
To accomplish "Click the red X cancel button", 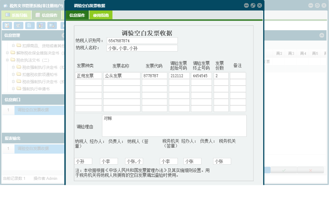I will pos(310,170).
